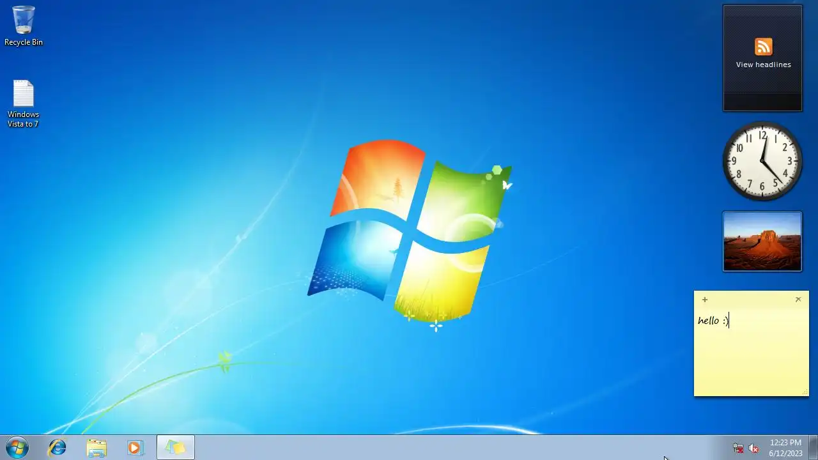This screenshot has height=460, width=818.
Task: Click the muted volume tray icon
Action: point(754,448)
